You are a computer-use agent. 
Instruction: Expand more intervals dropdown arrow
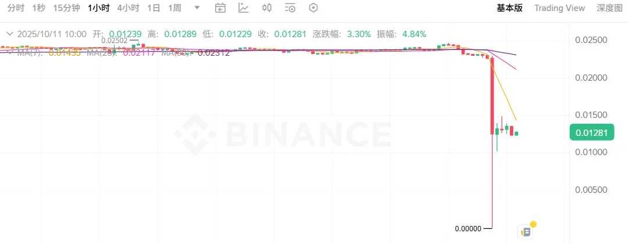(197, 8)
